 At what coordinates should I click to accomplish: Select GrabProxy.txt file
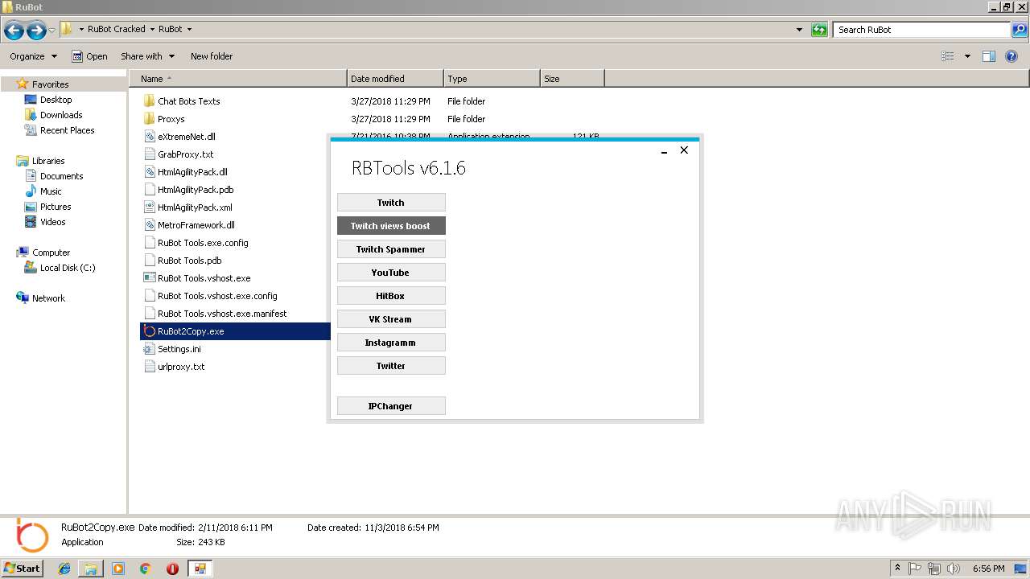185,154
